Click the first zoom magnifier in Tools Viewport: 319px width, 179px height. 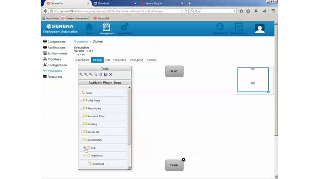tap(81, 74)
